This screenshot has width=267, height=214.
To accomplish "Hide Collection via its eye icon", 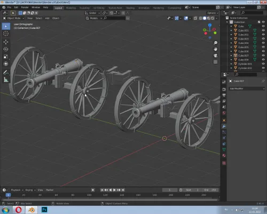I will 263,22.
